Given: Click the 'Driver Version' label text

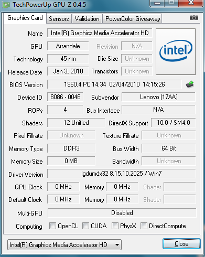Looking at the screenshot, I should [26, 175].
